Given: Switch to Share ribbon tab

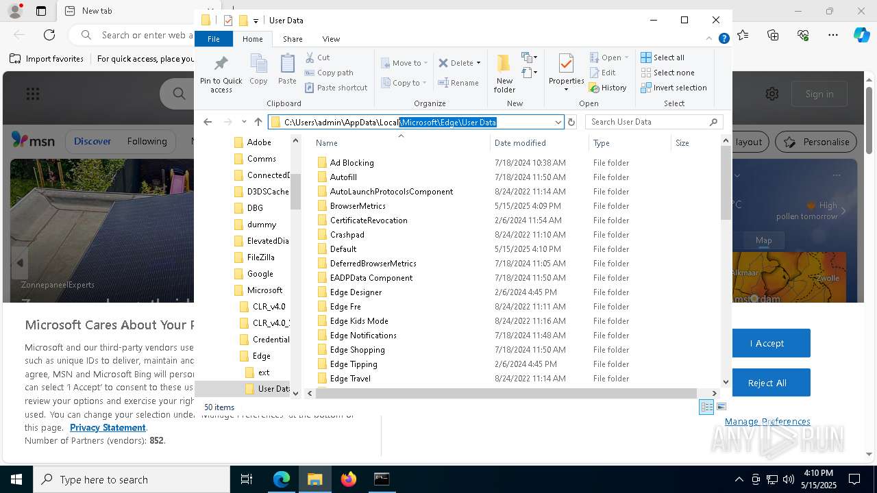Looking at the screenshot, I should [293, 39].
